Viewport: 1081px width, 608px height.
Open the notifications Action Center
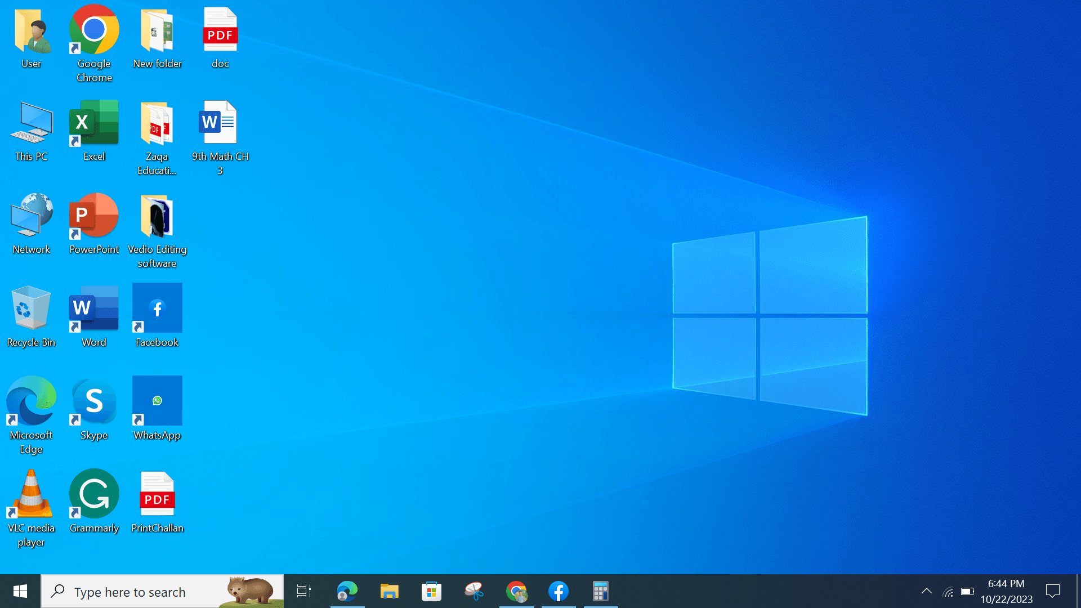click(1053, 591)
